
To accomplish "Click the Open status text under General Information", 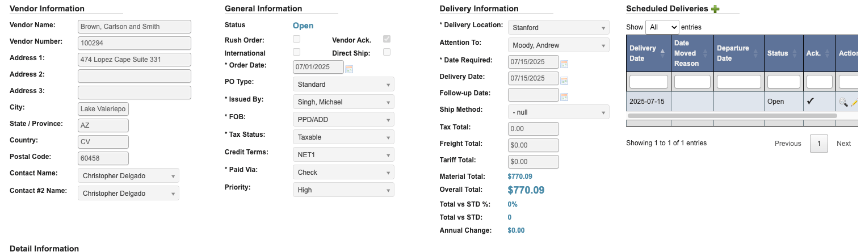I will [303, 26].
